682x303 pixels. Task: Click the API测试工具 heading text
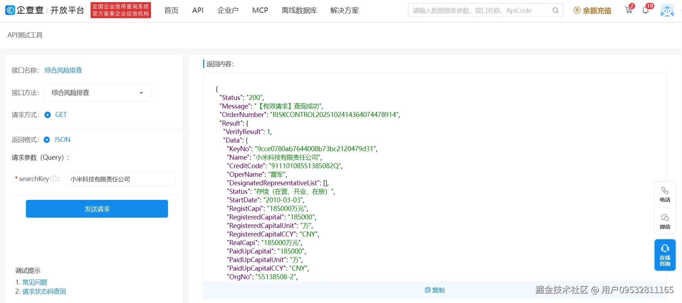(25, 35)
